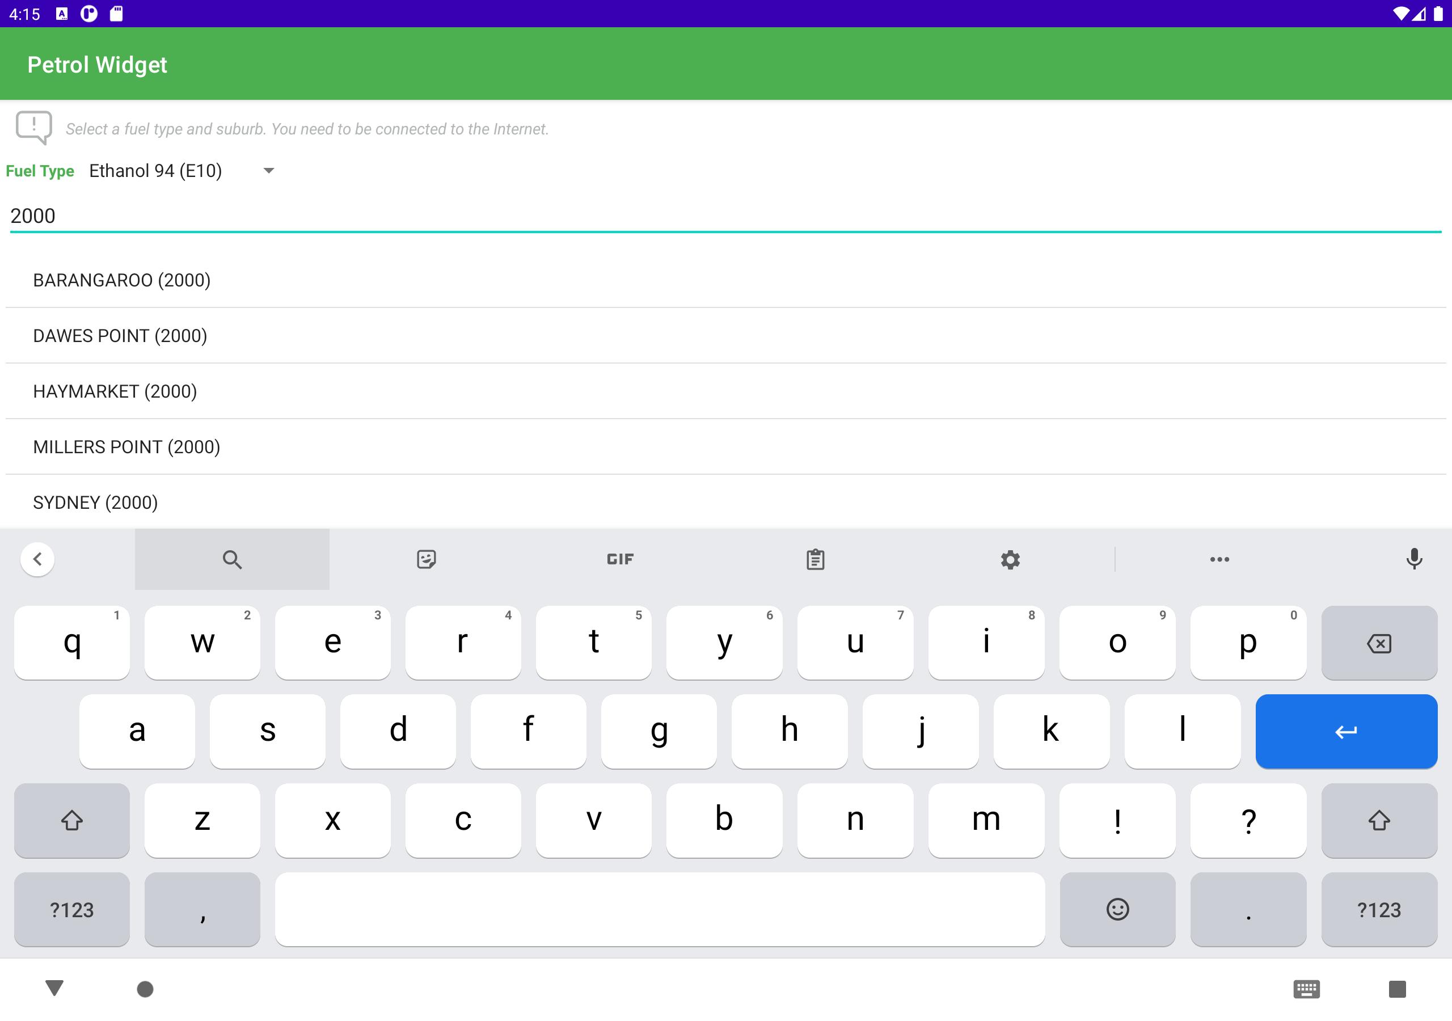Tap the period key
The height and width of the screenshot is (1021, 1452).
click(x=1248, y=910)
